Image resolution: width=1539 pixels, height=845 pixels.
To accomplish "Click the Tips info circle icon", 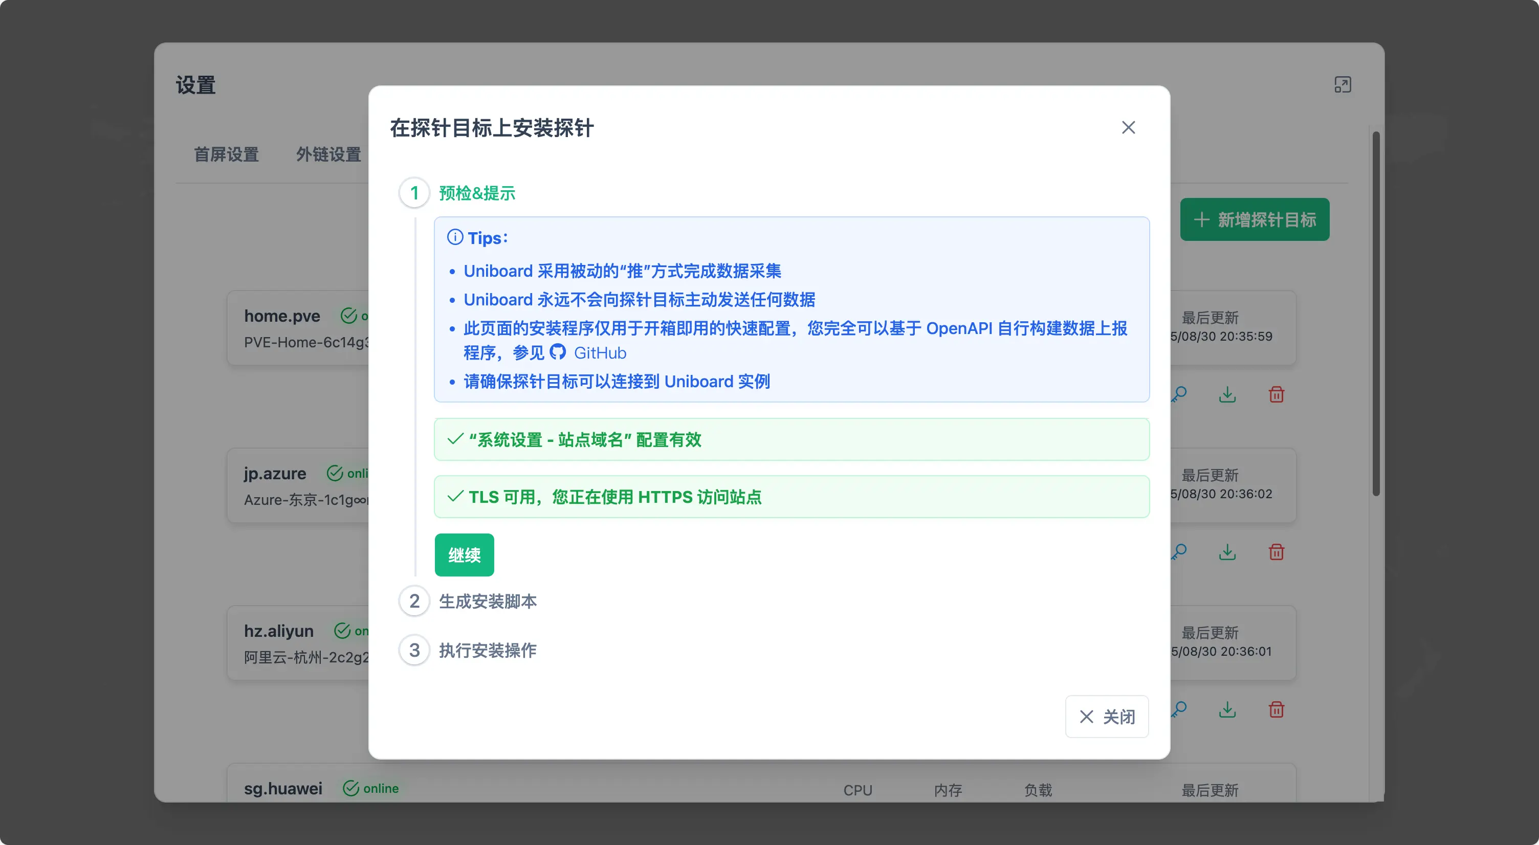I will click(x=455, y=237).
